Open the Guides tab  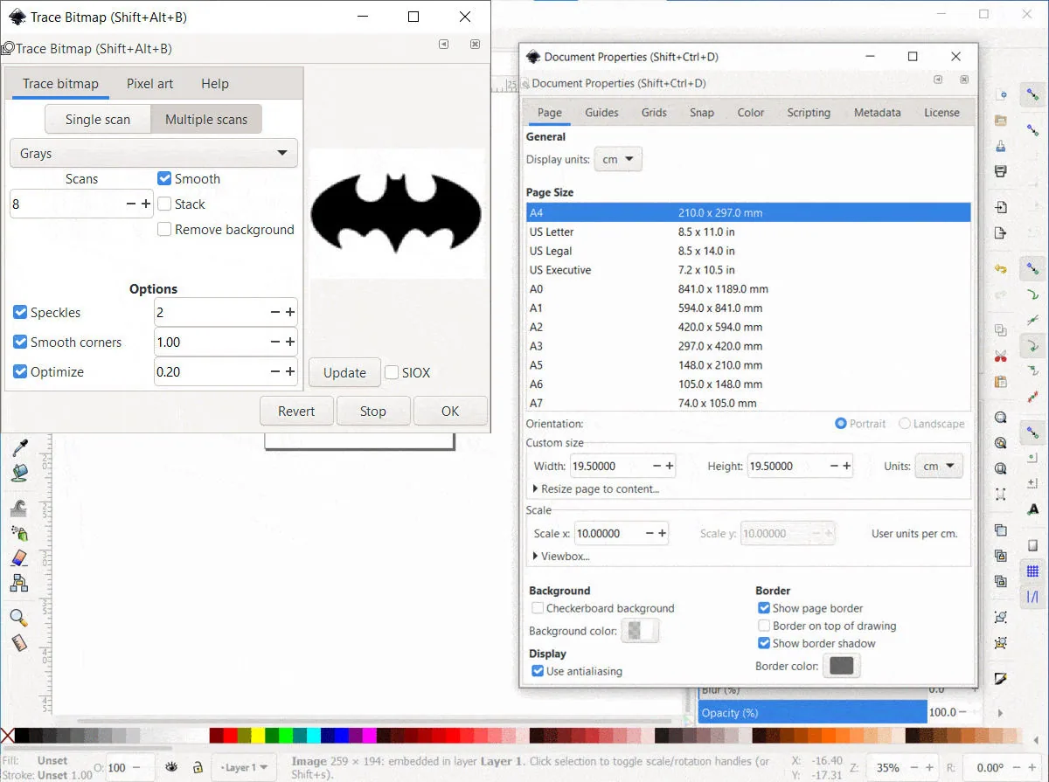coord(601,113)
